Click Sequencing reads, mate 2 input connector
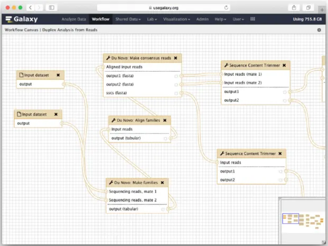 coord(106,200)
